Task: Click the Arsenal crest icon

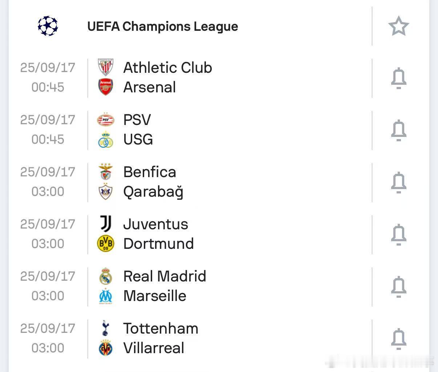Action: tap(106, 87)
